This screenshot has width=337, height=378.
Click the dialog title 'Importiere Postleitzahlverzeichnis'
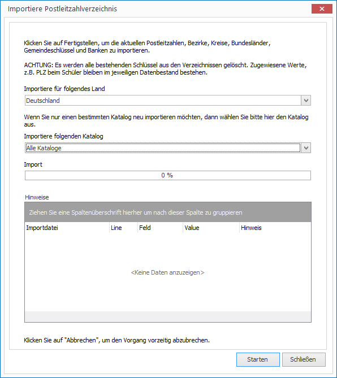(x=62, y=9)
